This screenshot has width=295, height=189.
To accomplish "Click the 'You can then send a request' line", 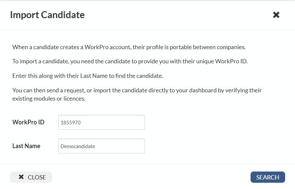I will pyautogui.click(x=137, y=90).
